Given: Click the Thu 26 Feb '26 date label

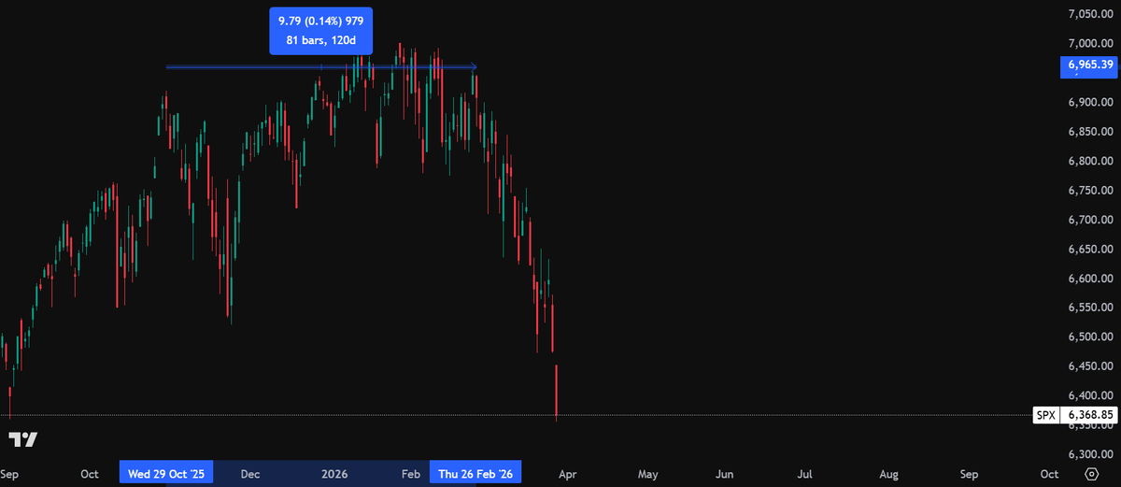Looking at the screenshot, I should [475, 474].
